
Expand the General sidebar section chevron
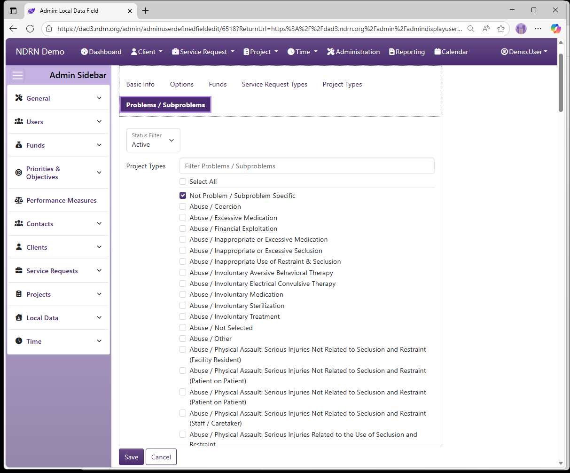click(x=99, y=98)
